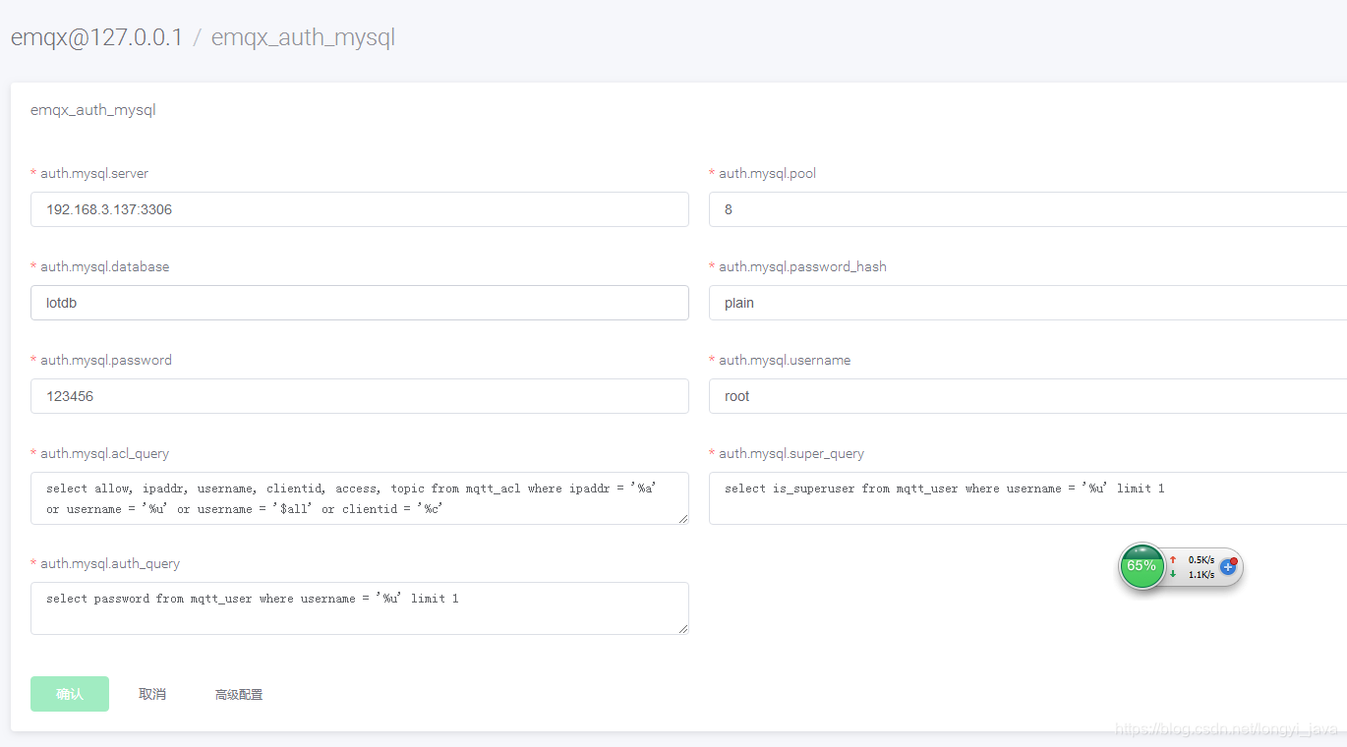Click inside the auth.mysql.acl_query textarea
1347x747 pixels.
coord(360,498)
